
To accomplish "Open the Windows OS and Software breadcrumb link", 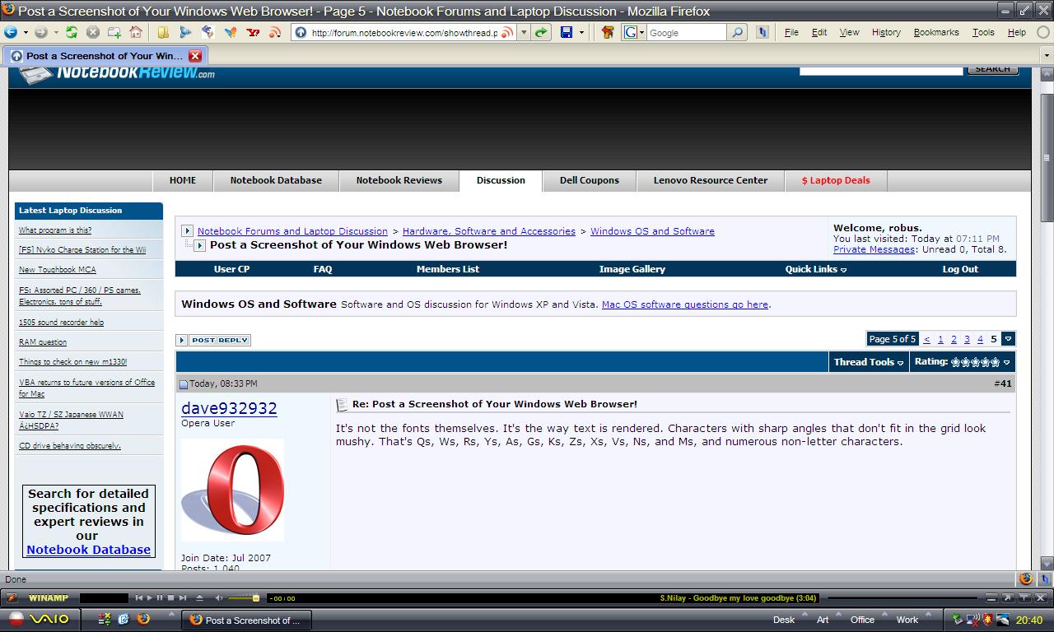I will [652, 231].
